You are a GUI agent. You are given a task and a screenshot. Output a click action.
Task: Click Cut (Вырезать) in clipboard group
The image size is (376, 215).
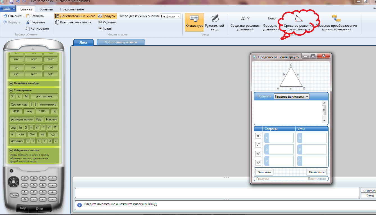click(x=35, y=22)
